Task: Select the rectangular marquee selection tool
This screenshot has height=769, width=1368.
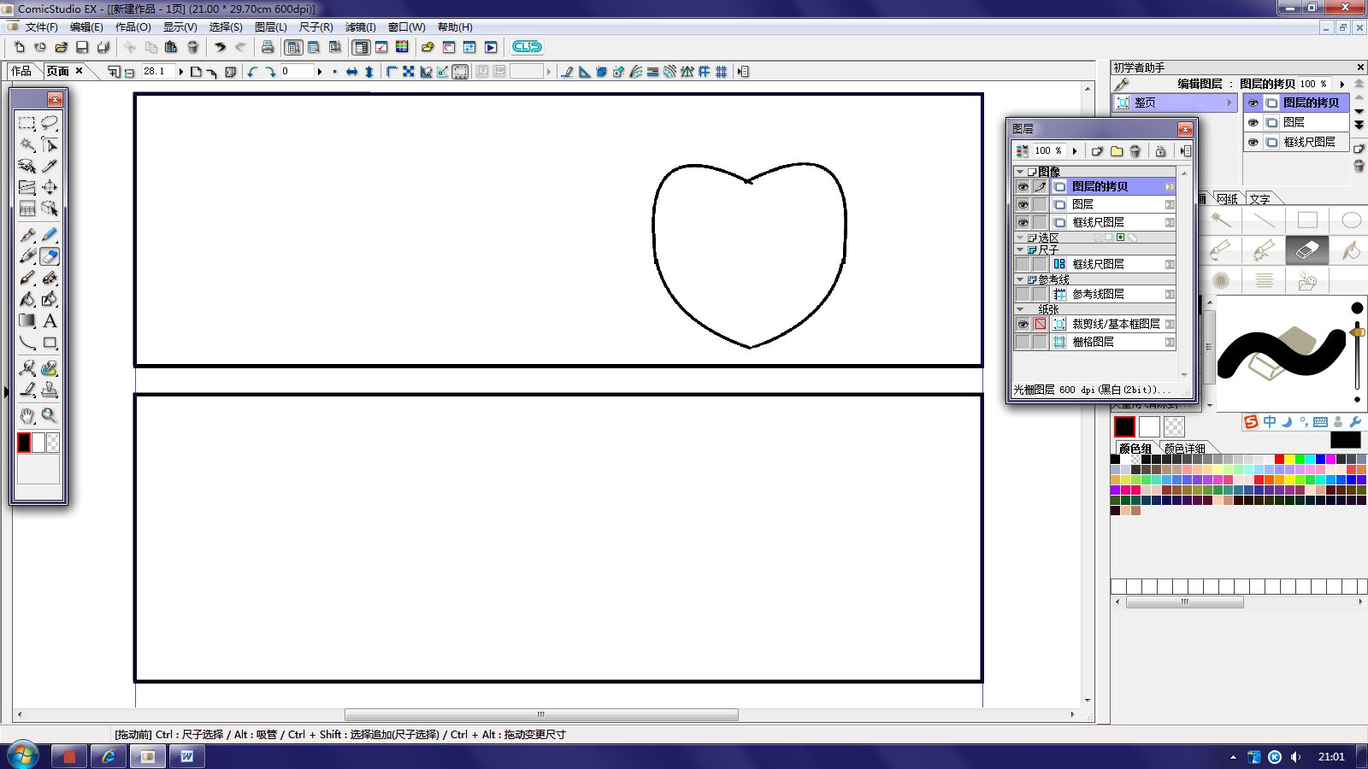Action: pyautogui.click(x=27, y=123)
